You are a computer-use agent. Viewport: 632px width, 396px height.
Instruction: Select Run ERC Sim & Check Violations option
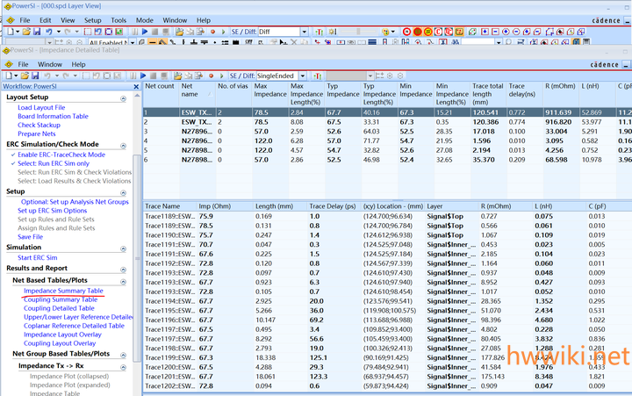click(75, 172)
